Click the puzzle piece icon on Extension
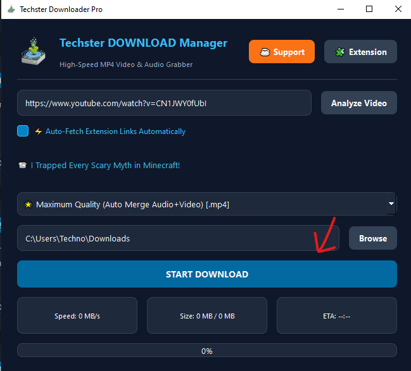The image size is (411, 371). click(x=340, y=52)
